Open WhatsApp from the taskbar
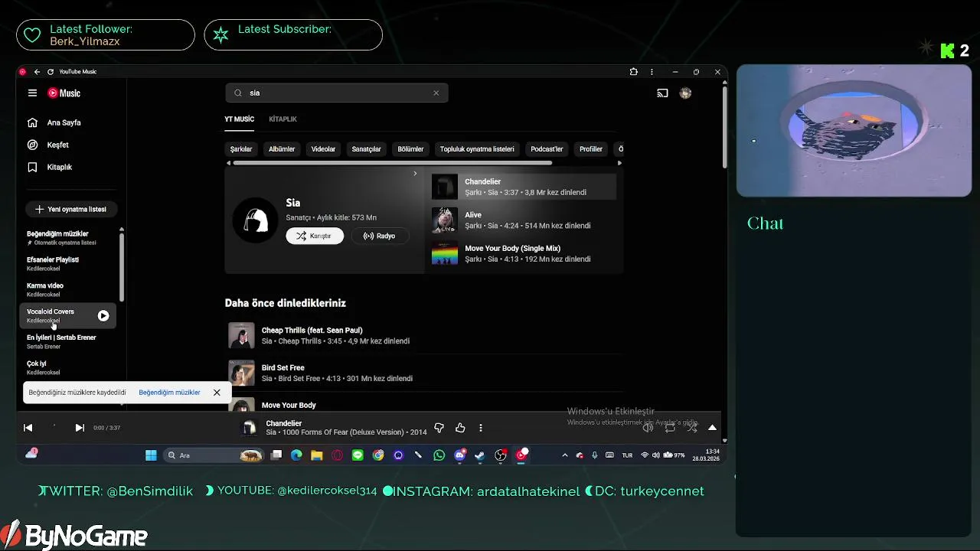 coord(439,455)
